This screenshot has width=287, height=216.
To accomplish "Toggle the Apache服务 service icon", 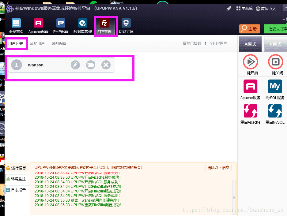I will click(x=250, y=86).
